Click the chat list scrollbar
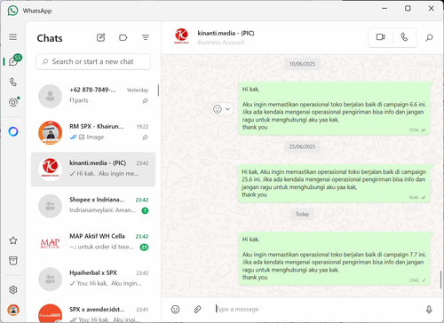 [x=158, y=91]
